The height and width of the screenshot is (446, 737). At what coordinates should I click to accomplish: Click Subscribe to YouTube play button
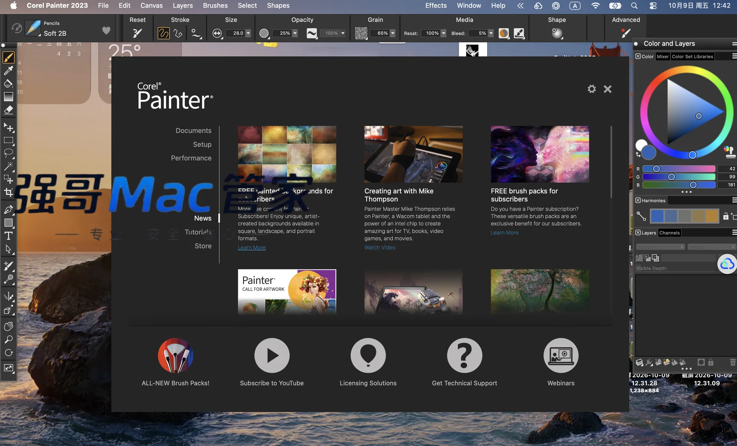272,355
